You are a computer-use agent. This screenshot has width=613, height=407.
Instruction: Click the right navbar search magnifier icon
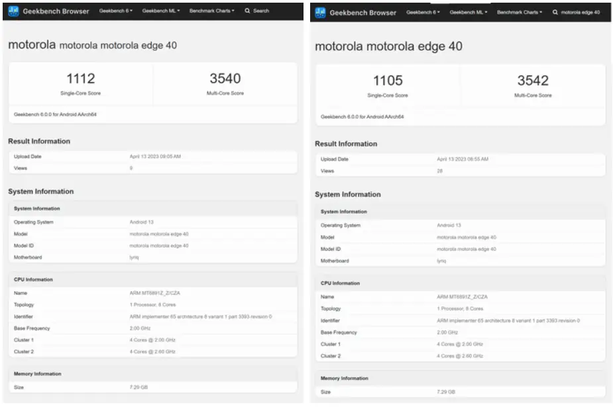point(555,13)
